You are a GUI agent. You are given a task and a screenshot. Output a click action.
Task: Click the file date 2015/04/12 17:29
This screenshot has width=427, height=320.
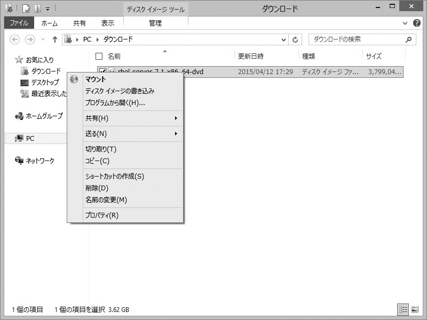pos(265,72)
